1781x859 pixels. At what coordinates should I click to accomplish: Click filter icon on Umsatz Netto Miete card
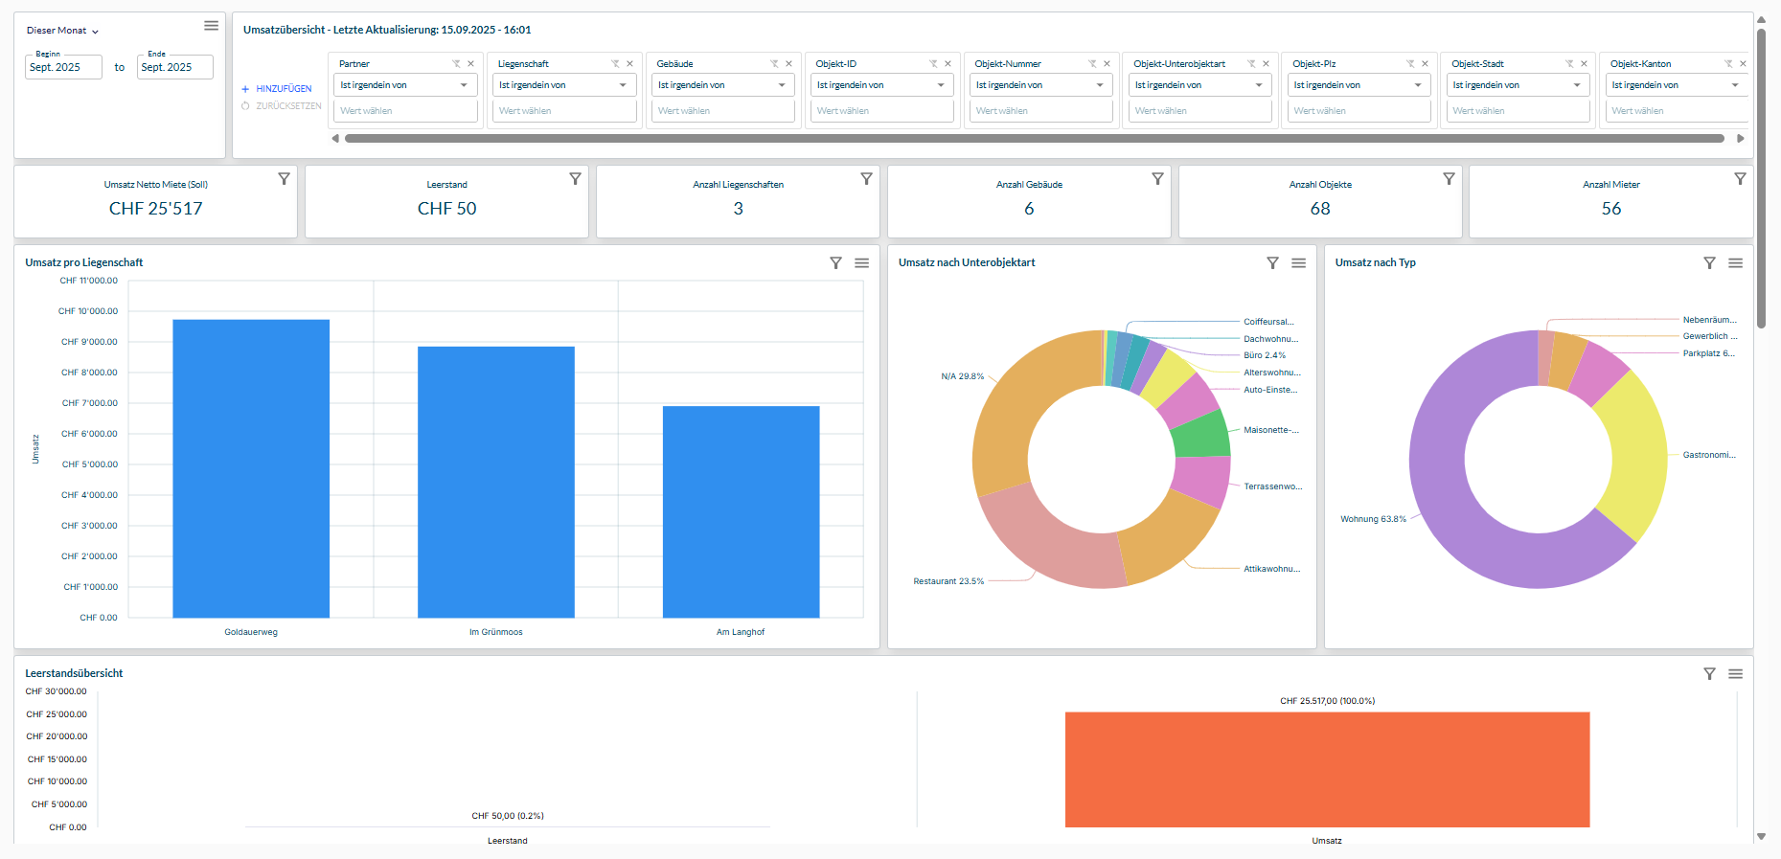pyautogui.click(x=284, y=179)
